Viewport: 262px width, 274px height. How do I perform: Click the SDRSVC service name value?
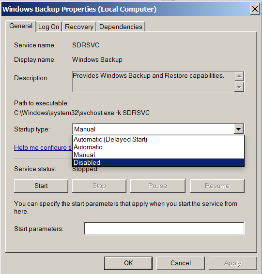[86, 45]
